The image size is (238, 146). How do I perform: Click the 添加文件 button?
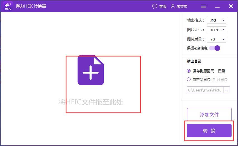(x=209, y=114)
